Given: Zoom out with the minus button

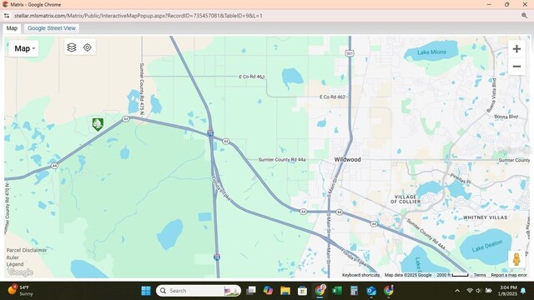Looking at the screenshot, I should (516, 67).
